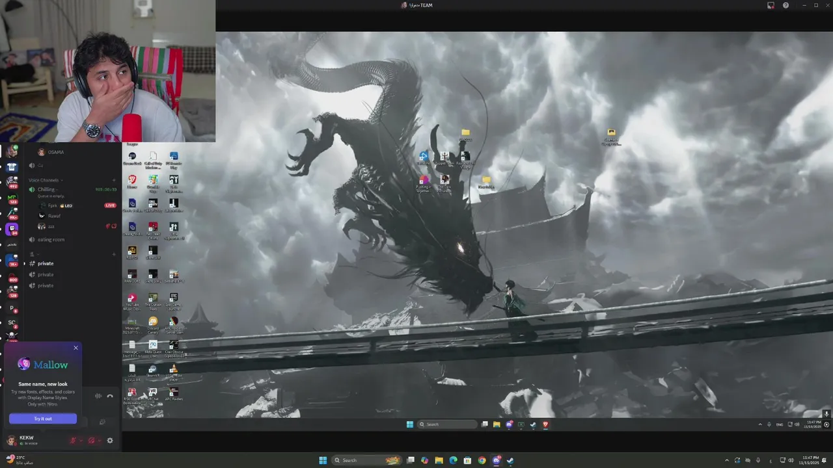Open Brave icon in streamed taskbar
Viewport: 833px width, 468px height.
545,424
